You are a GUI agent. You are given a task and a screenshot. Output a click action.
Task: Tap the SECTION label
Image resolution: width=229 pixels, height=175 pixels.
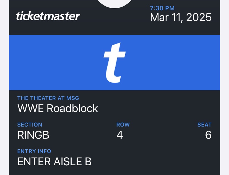point(30,125)
